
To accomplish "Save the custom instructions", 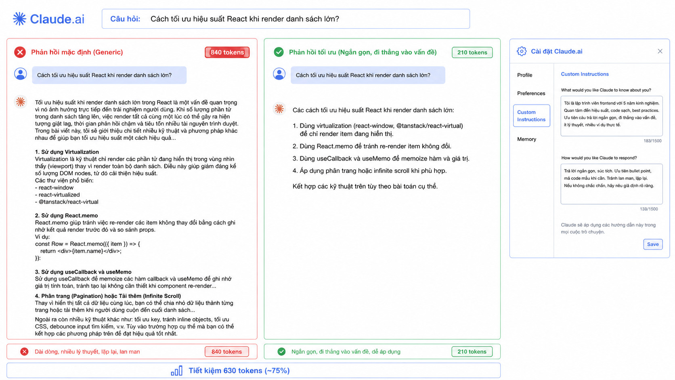I will point(653,244).
